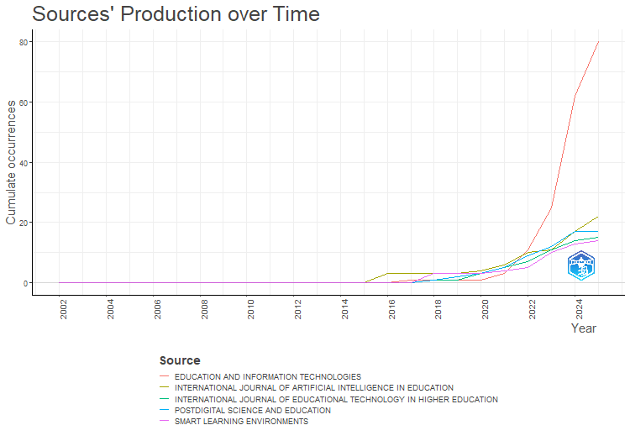Viewport: 630px width, 441px height.
Task: Click the Postdigital Science and Education legend label
Action: [252, 411]
